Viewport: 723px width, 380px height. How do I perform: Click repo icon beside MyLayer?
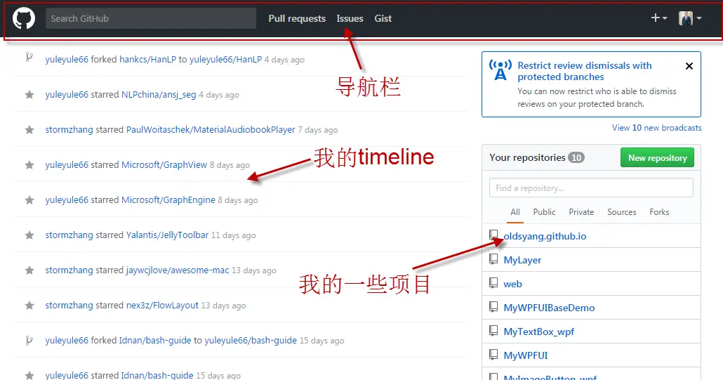(x=493, y=260)
